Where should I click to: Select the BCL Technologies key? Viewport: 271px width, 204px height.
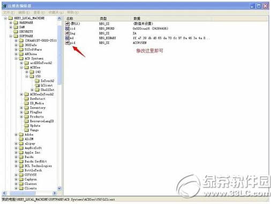pyautogui.click(x=38, y=166)
